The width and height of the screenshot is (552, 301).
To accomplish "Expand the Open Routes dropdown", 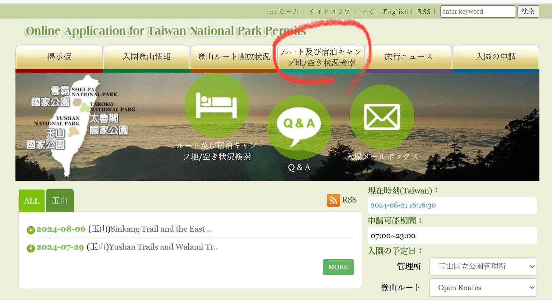I will click(x=483, y=288).
